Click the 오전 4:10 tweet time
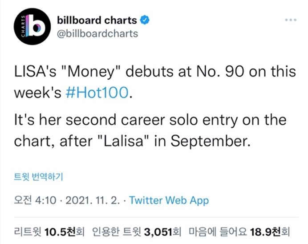This screenshot has height=244, width=308. pos(36,201)
